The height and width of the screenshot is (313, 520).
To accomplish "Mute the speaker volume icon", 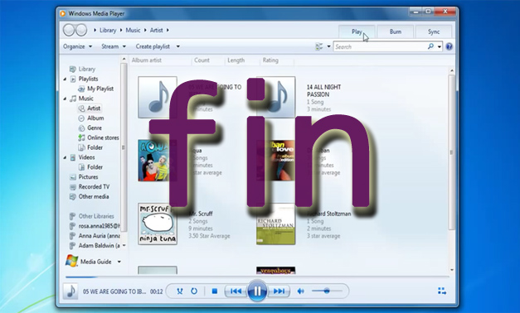I will (300, 291).
